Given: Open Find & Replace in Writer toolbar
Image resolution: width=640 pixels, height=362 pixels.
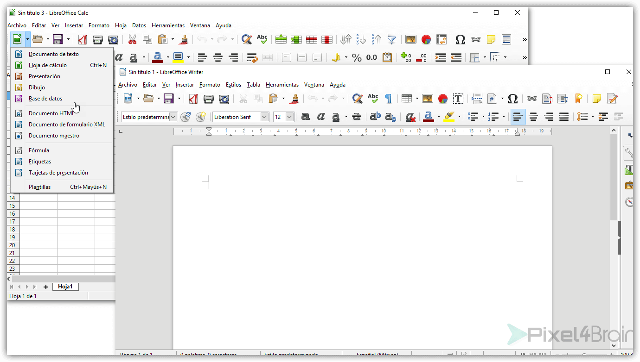Looking at the screenshot, I should (x=358, y=99).
